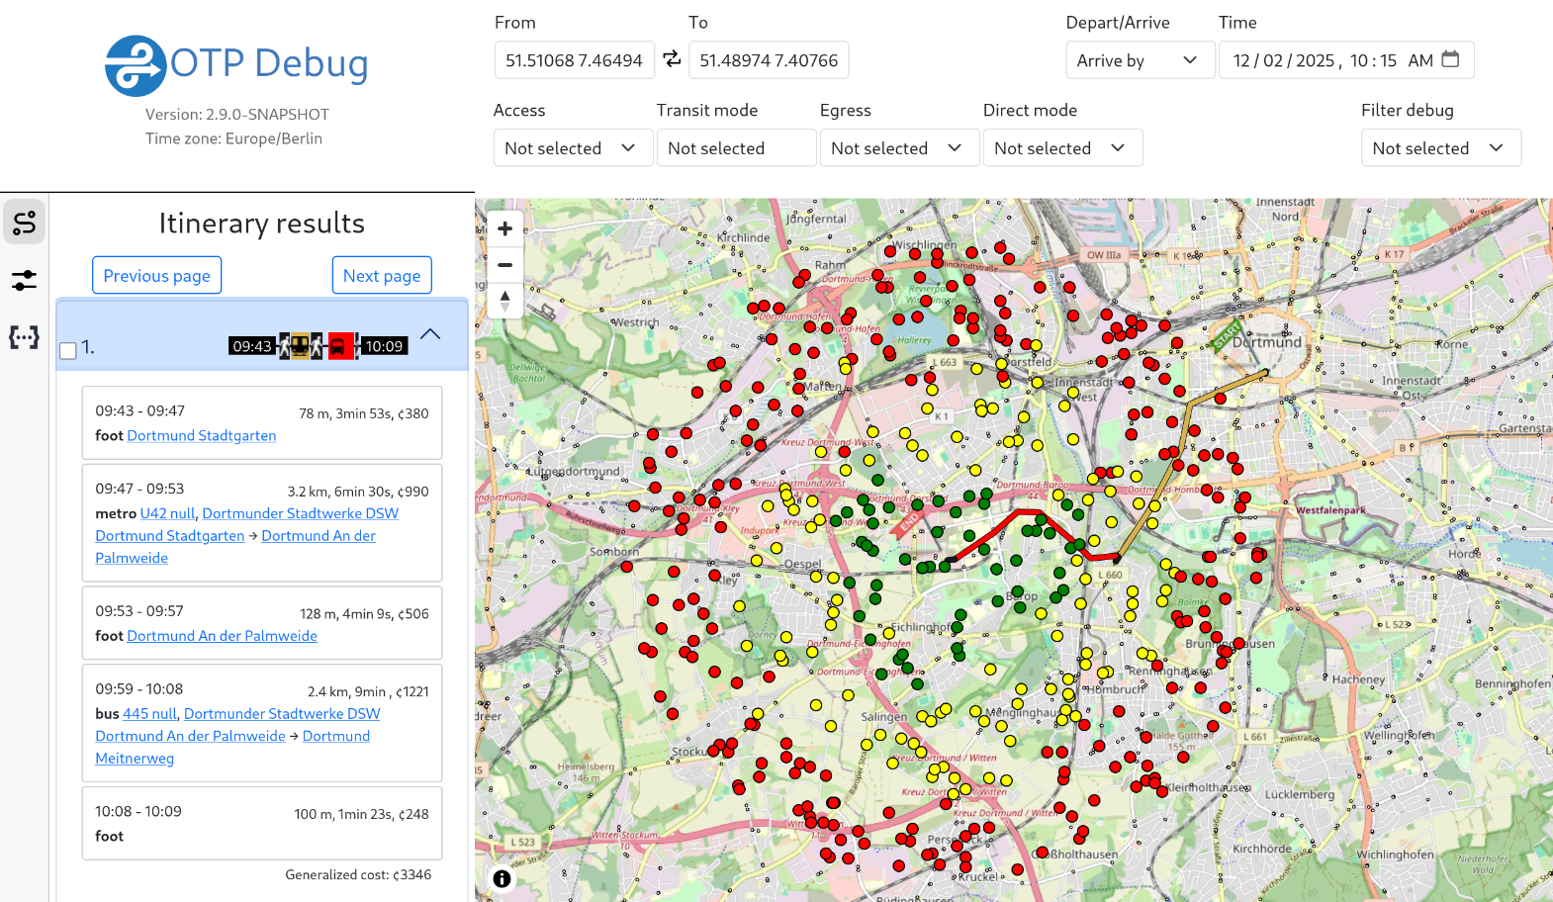Click the Version 2.9.0-SNAPSHOT text
This screenshot has height=902, width=1553.
[237, 114]
